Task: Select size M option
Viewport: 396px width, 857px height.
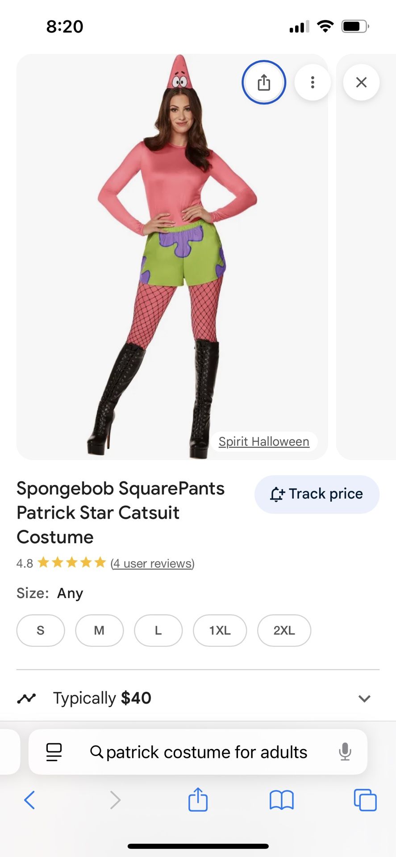Action: 99,630
